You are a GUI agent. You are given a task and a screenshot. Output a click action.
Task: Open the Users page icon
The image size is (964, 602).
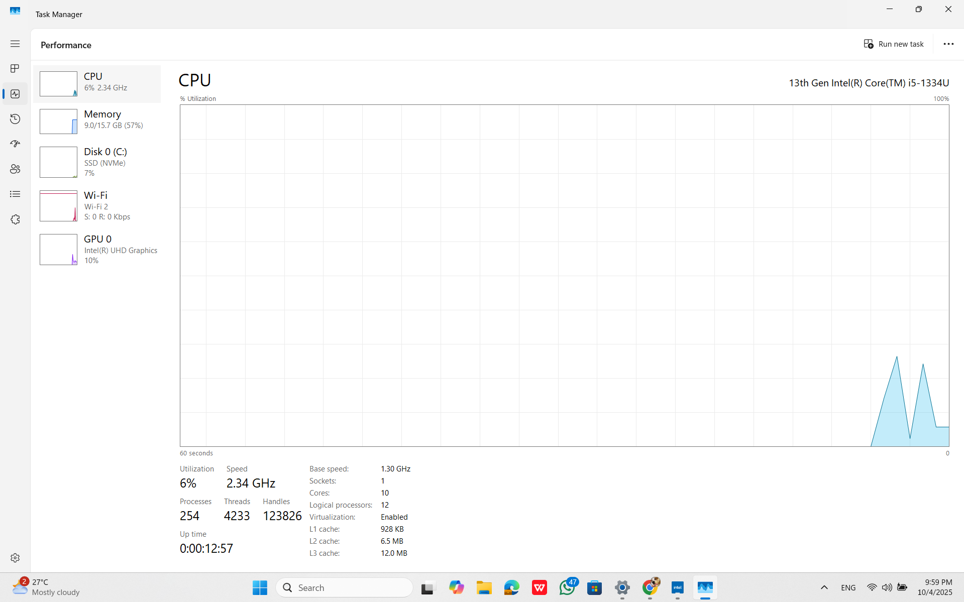click(x=15, y=169)
